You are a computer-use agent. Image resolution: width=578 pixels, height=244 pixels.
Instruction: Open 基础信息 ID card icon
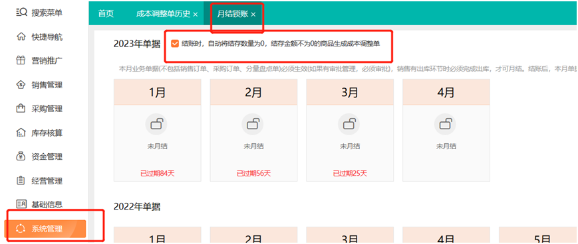[x=21, y=204]
